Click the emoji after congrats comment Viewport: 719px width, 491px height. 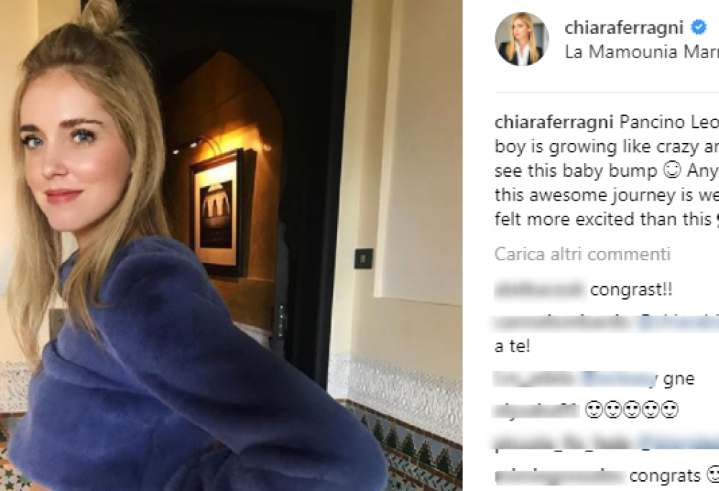pyautogui.click(x=712, y=476)
